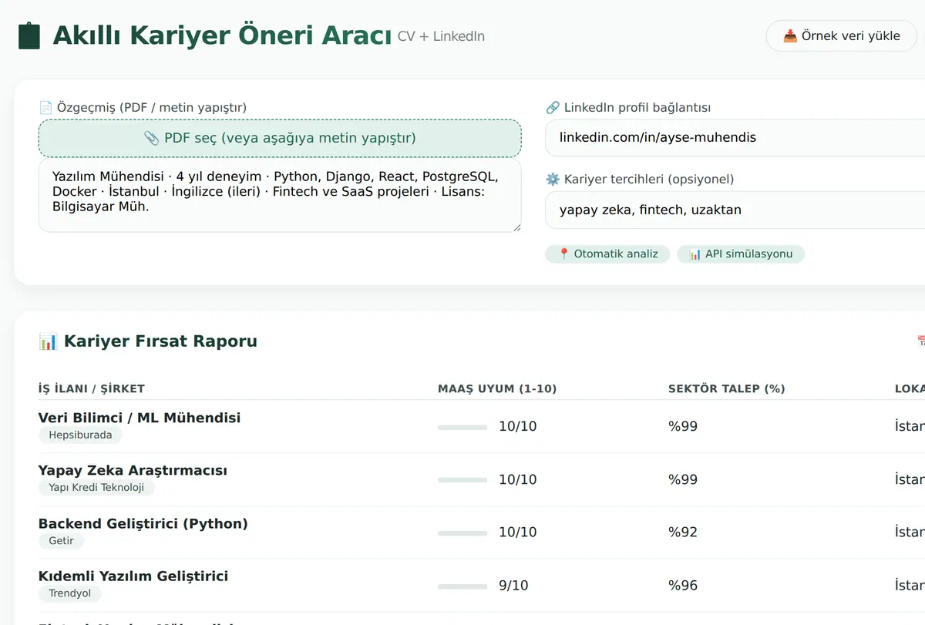Click the gear icon by Kariyer tercihleri
925x625 pixels.
tap(552, 180)
